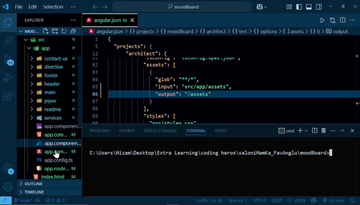Open the File menu
The height and width of the screenshot is (205, 360).
pyautogui.click(x=19, y=7)
